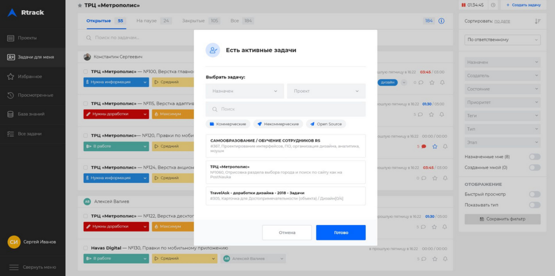
Task: Star task №100 as favorite
Action: (x=432, y=83)
